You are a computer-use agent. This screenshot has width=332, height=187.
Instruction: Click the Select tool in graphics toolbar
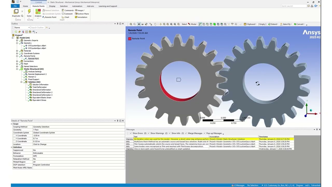coord(184,24)
